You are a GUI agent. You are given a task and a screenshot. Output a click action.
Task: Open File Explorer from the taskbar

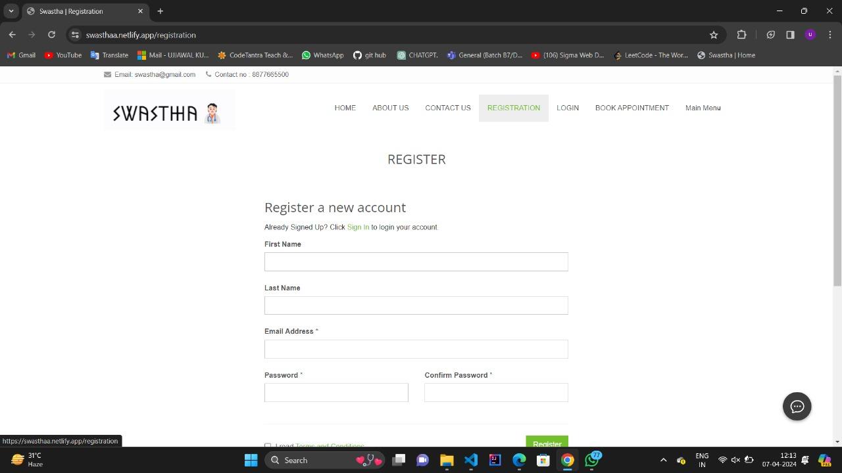[x=447, y=460]
